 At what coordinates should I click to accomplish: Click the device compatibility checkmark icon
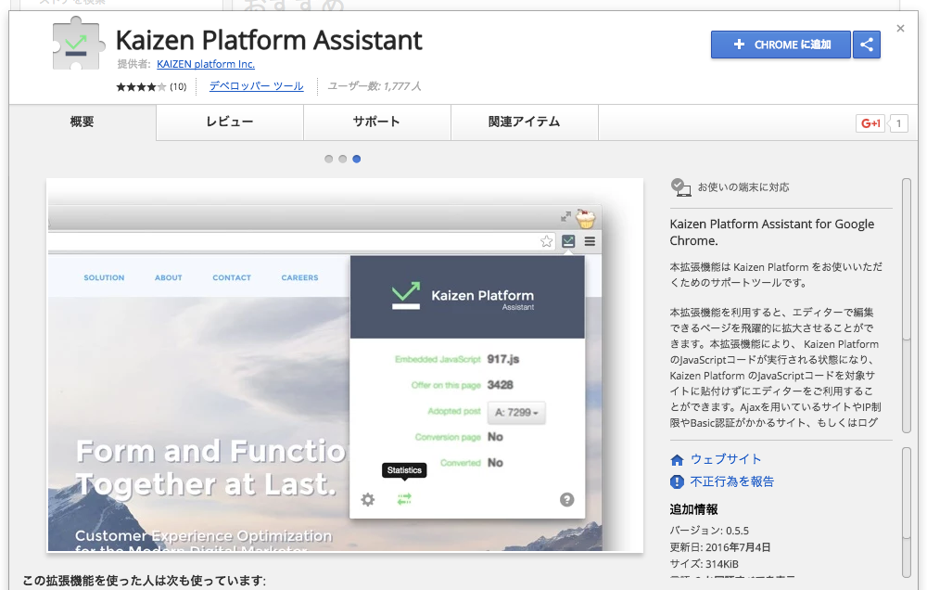pos(680,187)
